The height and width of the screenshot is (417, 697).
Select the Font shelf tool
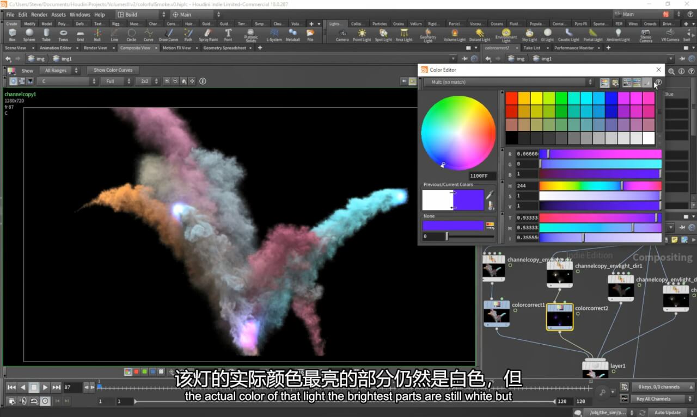(228, 35)
